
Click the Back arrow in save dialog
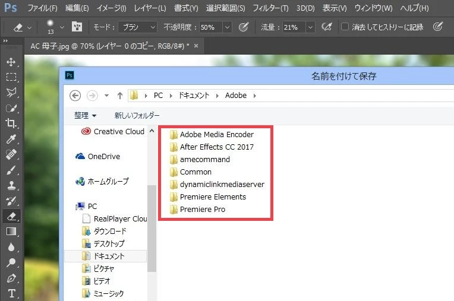(x=75, y=96)
